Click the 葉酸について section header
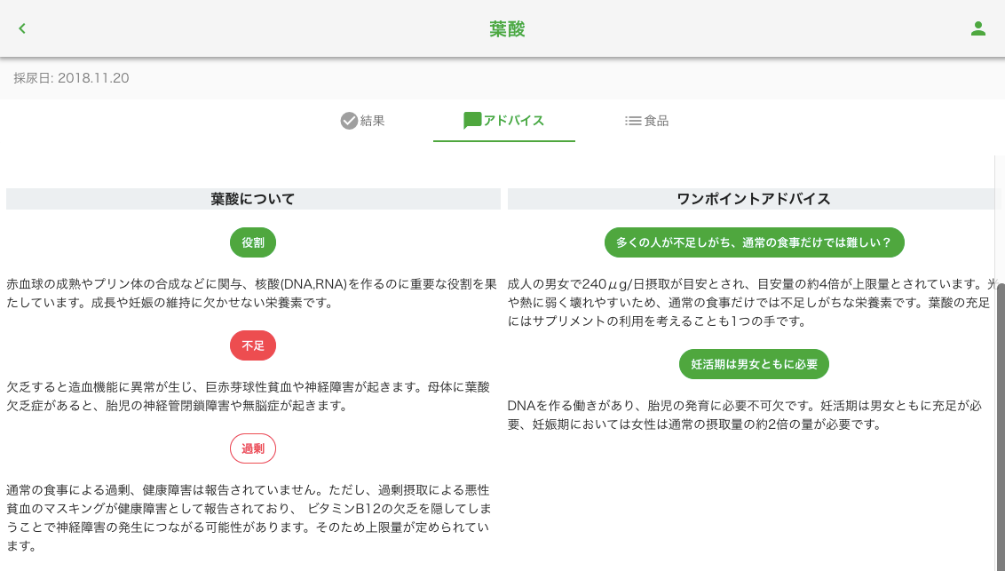The height and width of the screenshot is (571, 1005). (253, 199)
